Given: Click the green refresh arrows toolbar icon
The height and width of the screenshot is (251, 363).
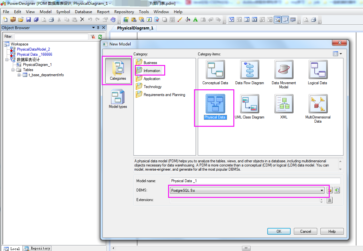Looking at the screenshot, I should point(149,20).
